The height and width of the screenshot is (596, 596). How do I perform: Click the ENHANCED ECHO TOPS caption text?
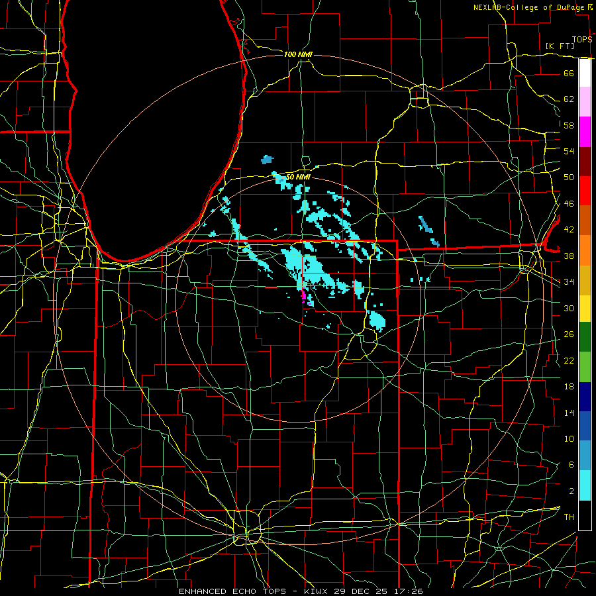[232, 591]
